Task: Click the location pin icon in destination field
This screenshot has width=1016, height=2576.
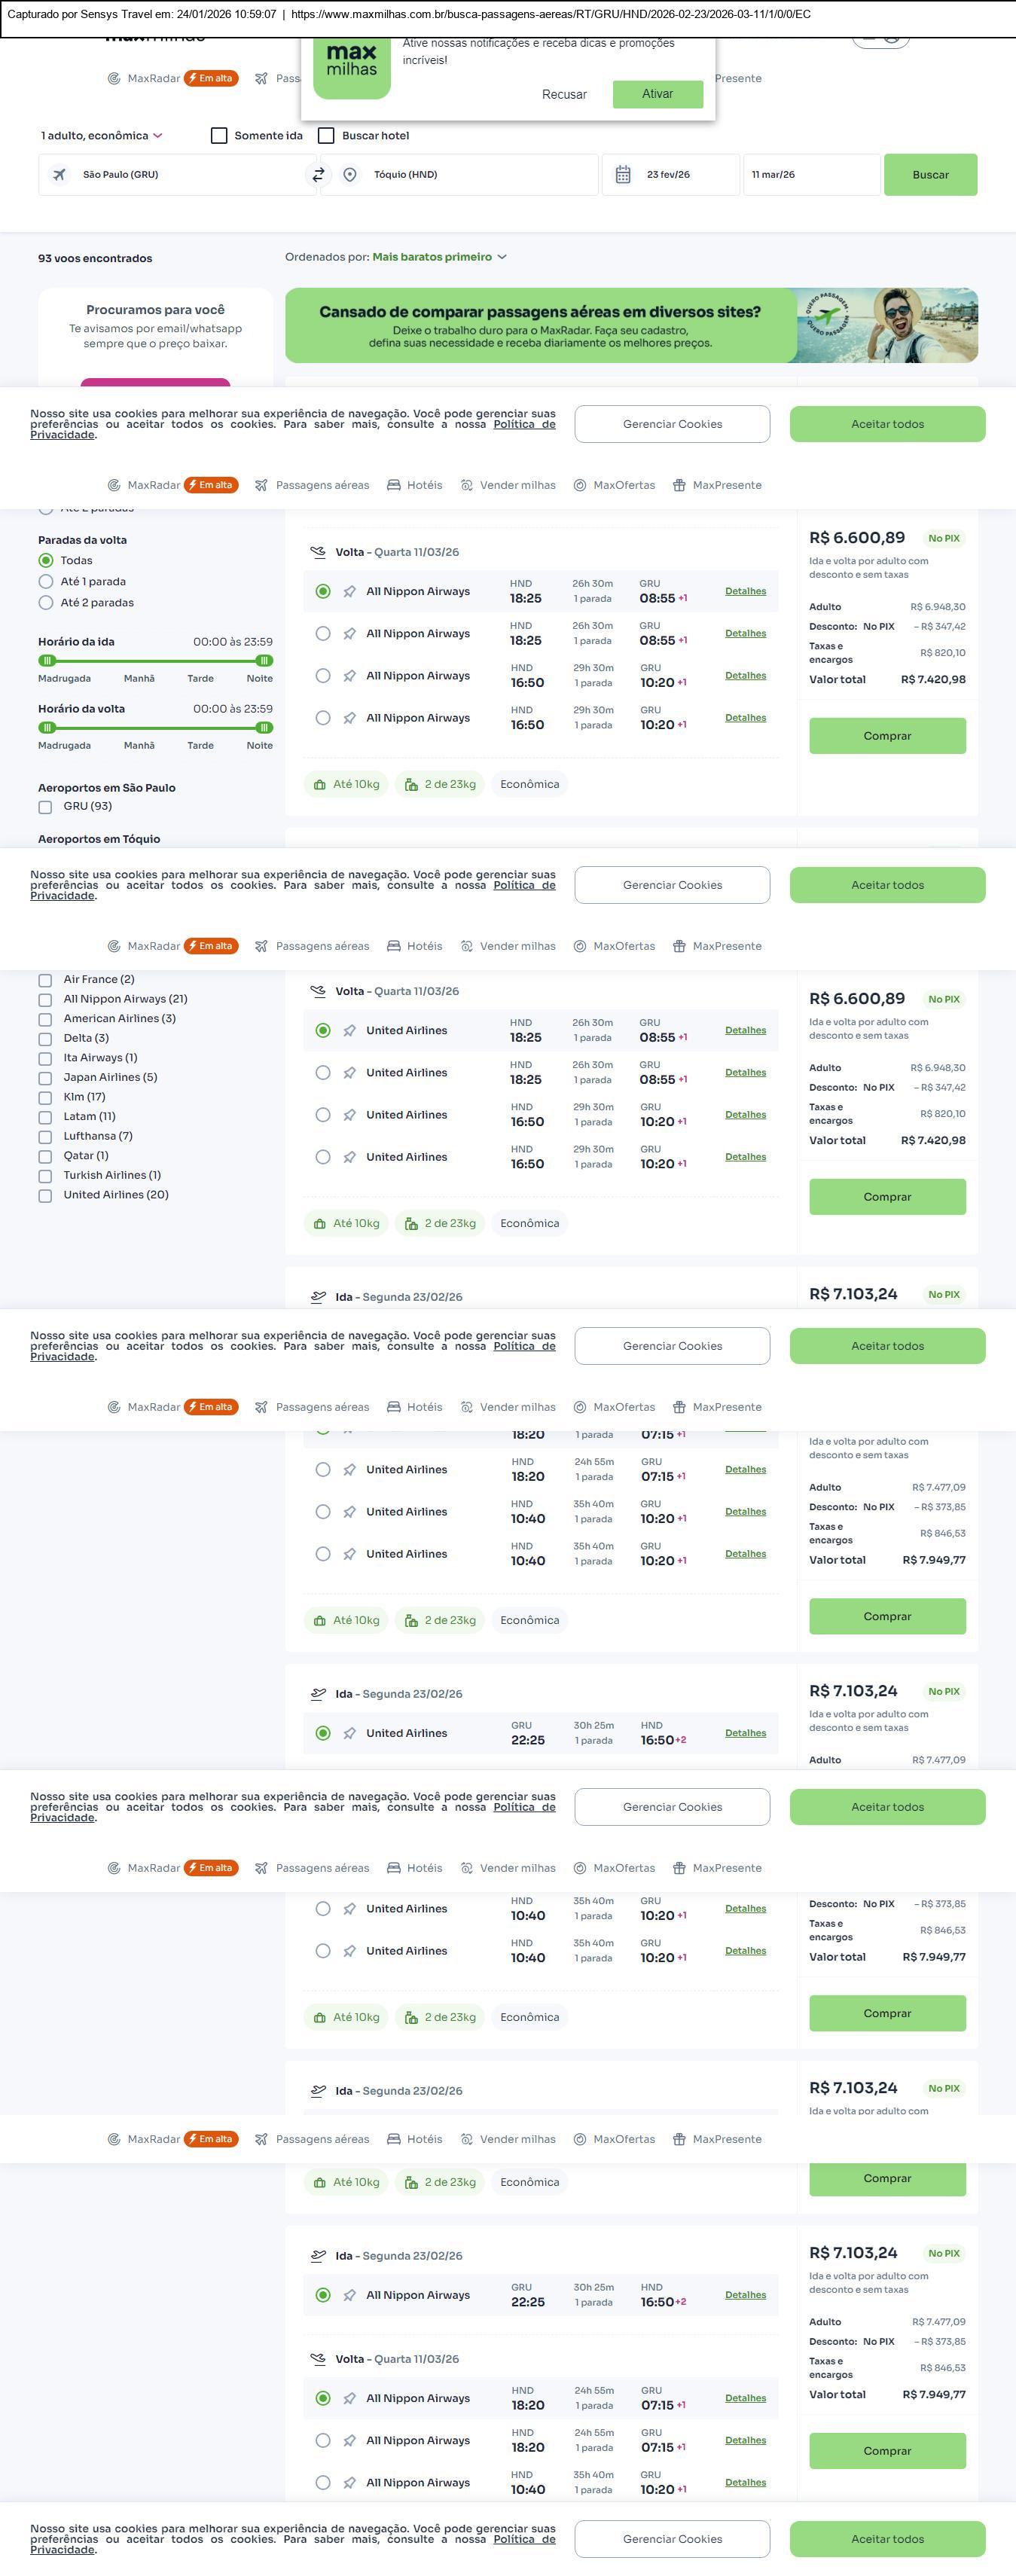Action: (x=350, y=175)
